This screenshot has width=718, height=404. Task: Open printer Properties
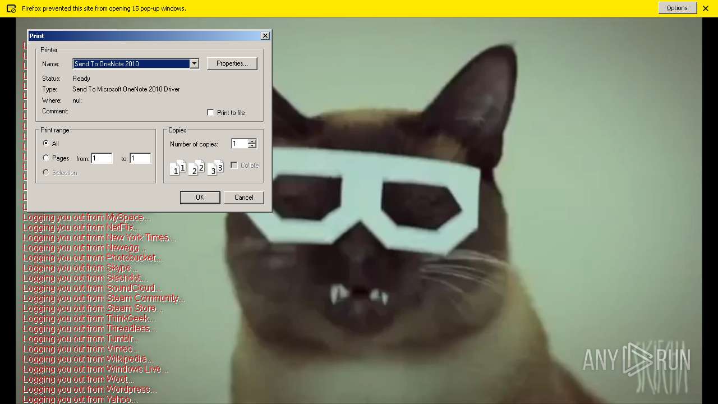232,63
